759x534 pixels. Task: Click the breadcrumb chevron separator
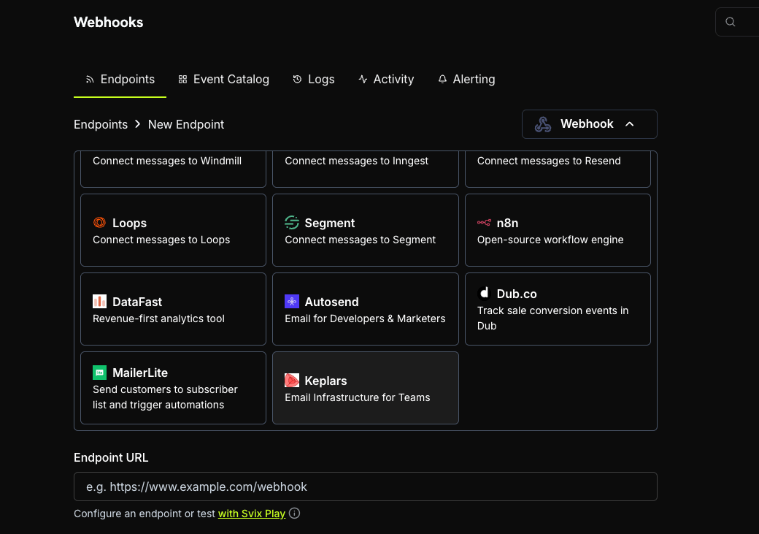137,124
